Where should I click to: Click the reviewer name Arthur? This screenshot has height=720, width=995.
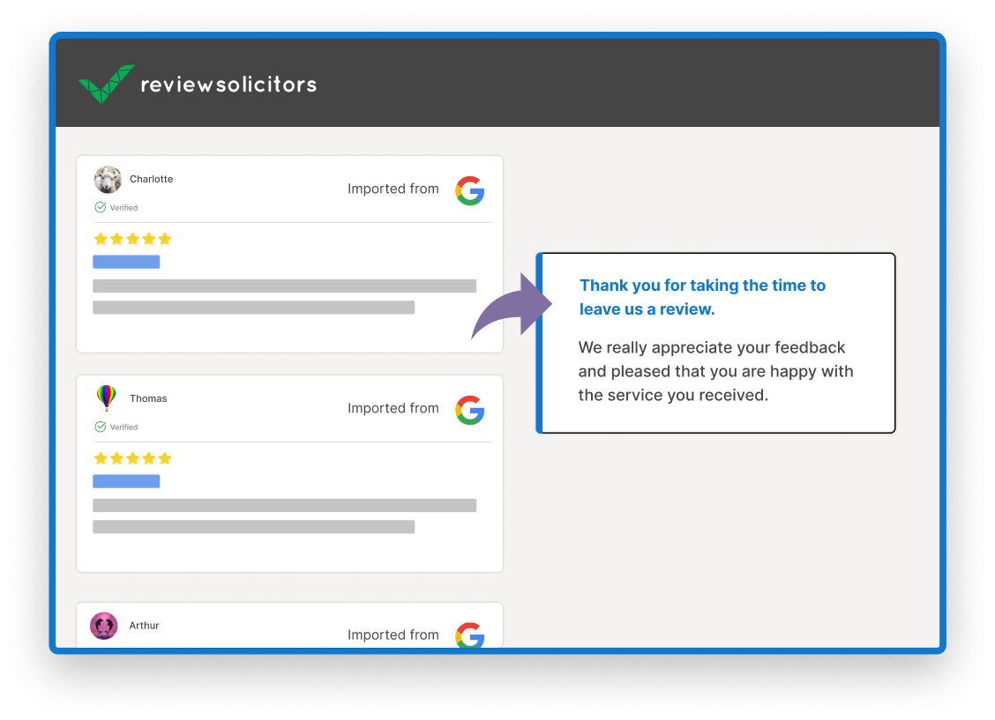pos(144,626)
